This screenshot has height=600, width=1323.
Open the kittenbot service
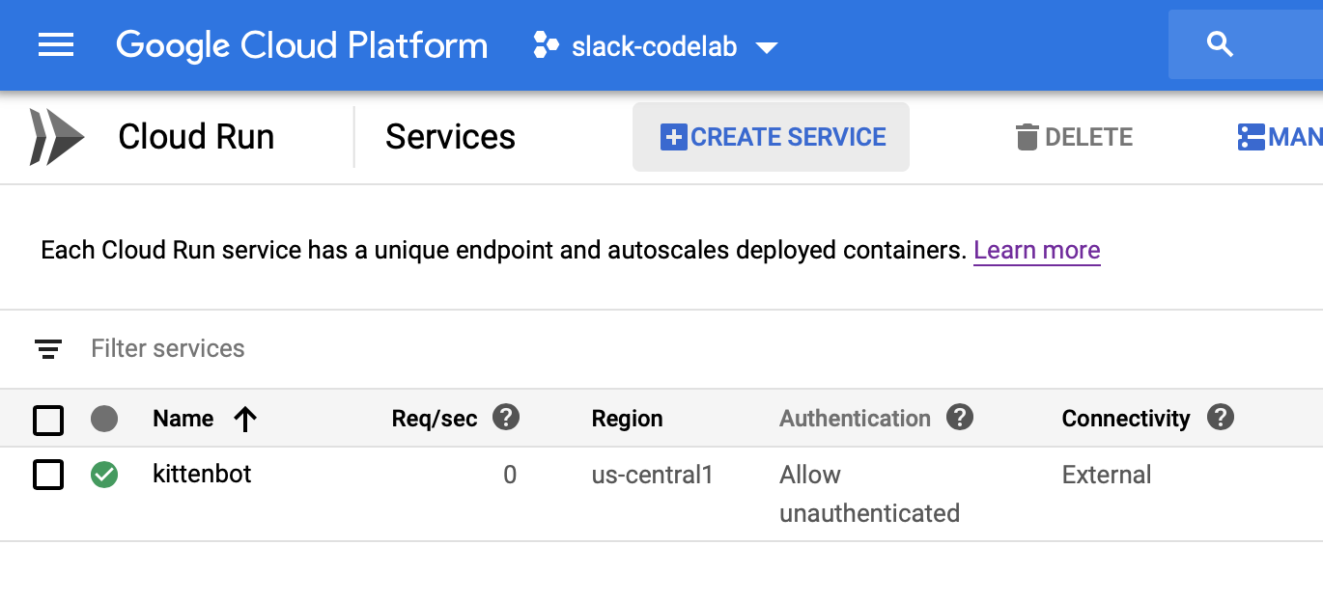202,475
